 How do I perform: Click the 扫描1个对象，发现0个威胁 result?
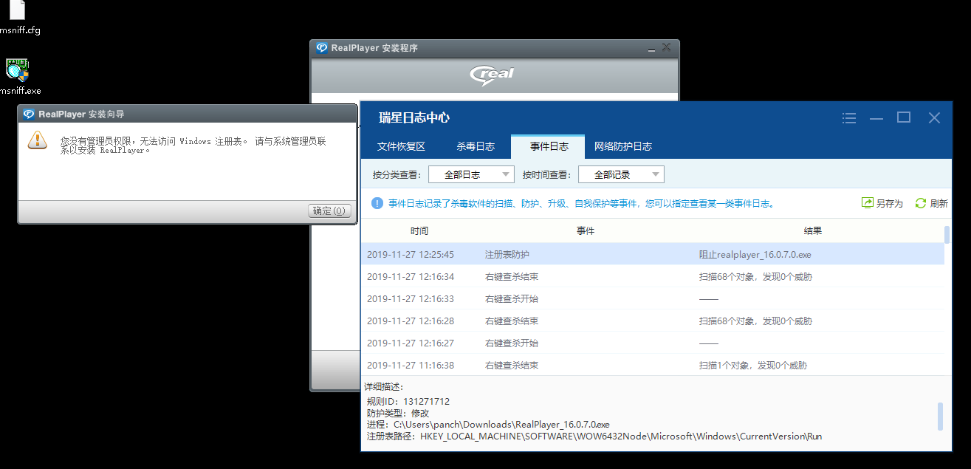(x=752, y=365)
